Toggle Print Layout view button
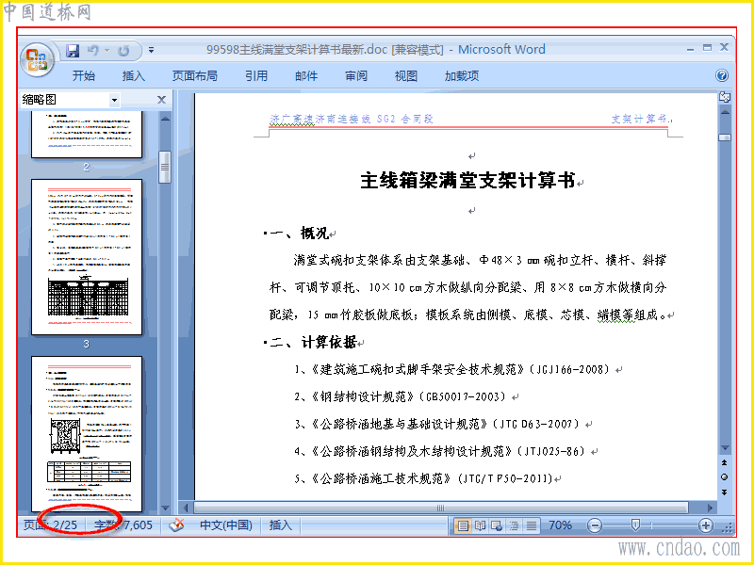The width and height of the screenshot is (754, 565). click(x=463, y=525)
